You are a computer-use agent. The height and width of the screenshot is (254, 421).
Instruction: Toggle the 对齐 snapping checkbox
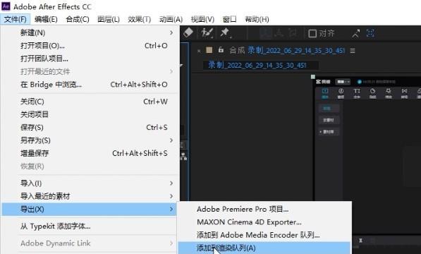coord(312,34)
